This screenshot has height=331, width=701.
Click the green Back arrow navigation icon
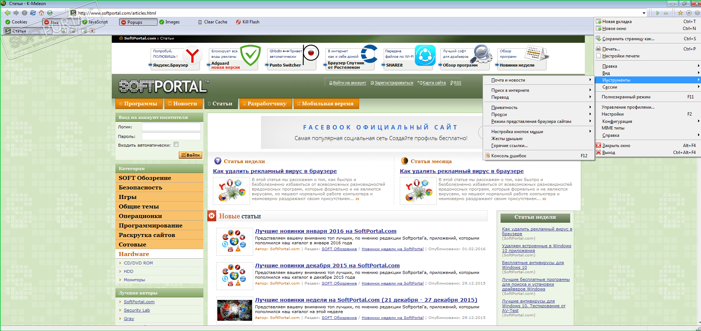7,13
